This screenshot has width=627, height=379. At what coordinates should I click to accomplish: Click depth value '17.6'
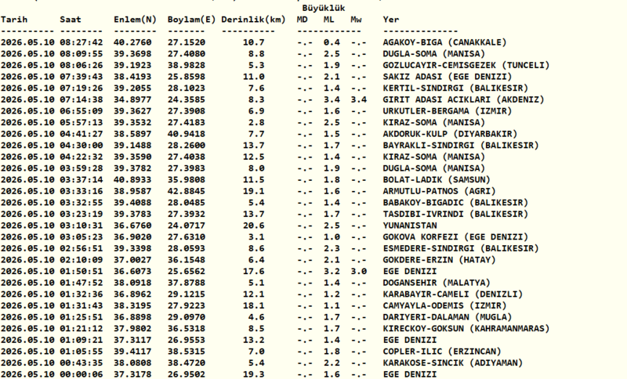pos(253,272)
